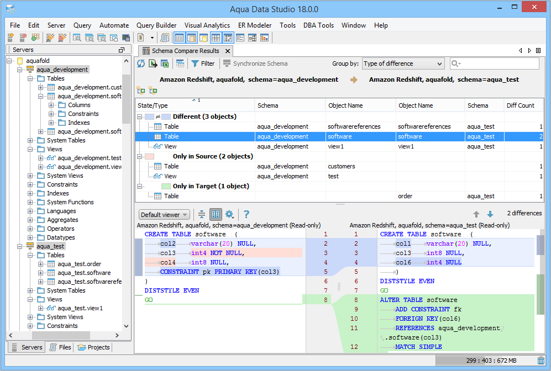Click the collapse unchanged fragments icon
Viewport: 551px width, 371px height.
(x=202, y=214)
